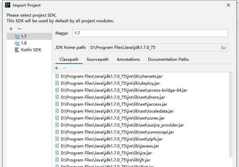The height and width of the screenshot is (167, 239).
Task: Open the Annotations tab
Action: pos(128,59)
